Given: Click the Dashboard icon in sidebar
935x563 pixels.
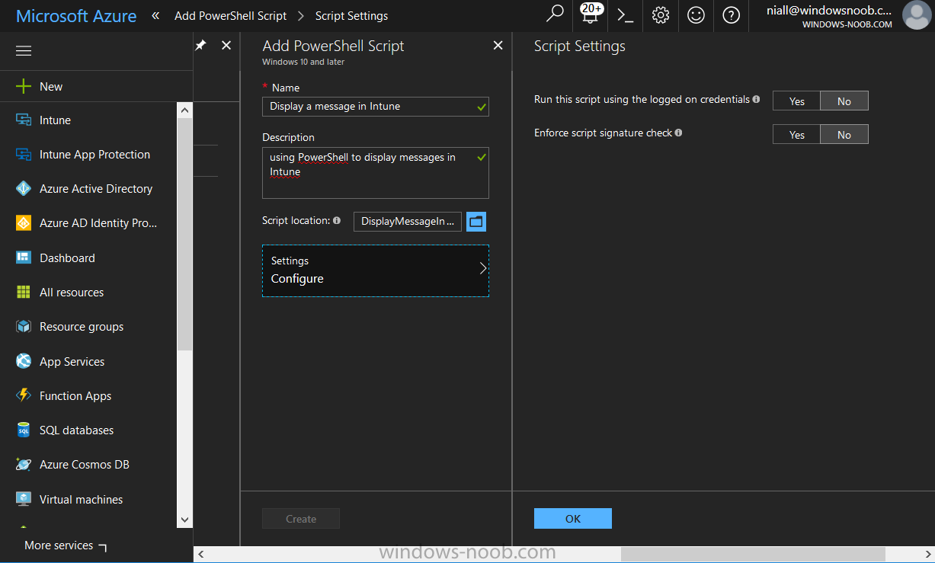Looking at the screenshot, I should point(24,258).
